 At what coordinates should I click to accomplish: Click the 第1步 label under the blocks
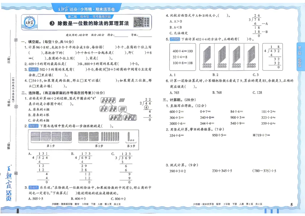click(51, 146)
